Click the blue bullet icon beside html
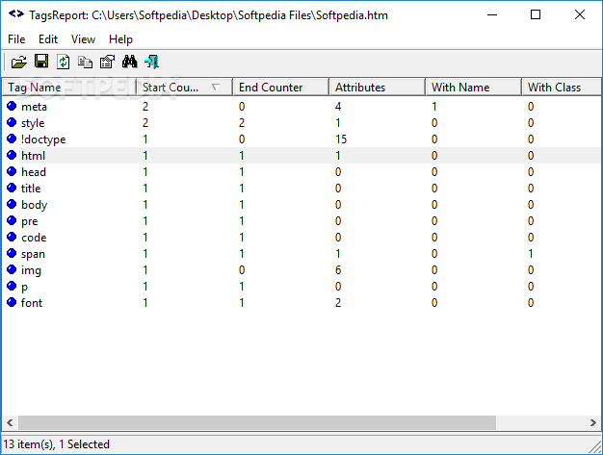The width and height of the screenshot is (603, 455). pyautogui.click(x=12, y=155)
